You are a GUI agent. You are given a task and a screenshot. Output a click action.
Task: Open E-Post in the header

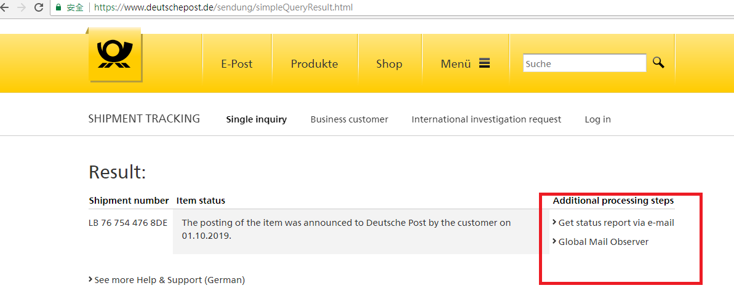pyautogui.click(x=237, y=64)
